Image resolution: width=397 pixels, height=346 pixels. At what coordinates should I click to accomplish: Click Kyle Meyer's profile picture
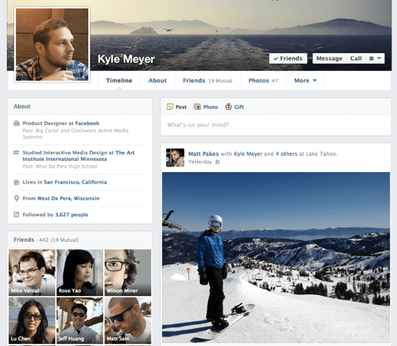click(x=52, y=45)
